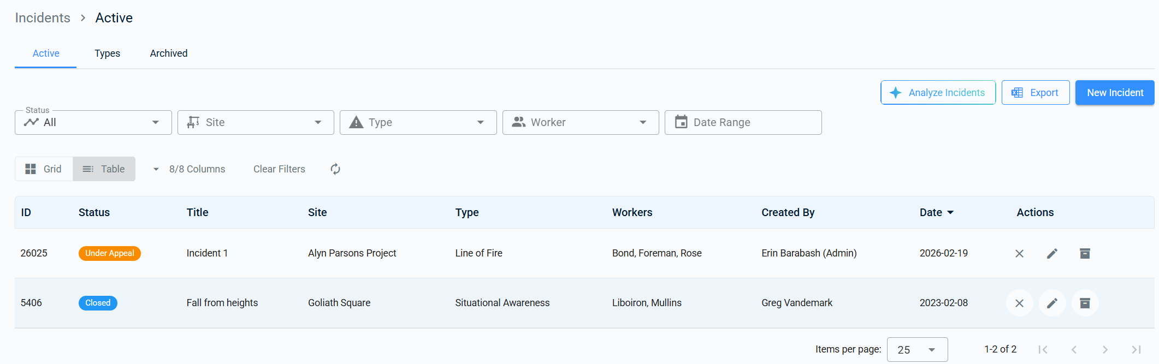Create a New Incident
This screenshot has width=1159, height=364.
pos(1115,93)
